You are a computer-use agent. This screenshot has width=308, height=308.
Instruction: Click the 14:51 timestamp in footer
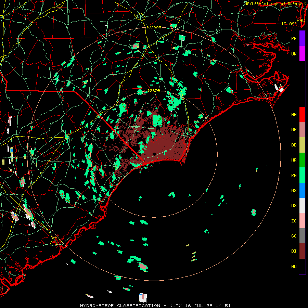(223, 306)
